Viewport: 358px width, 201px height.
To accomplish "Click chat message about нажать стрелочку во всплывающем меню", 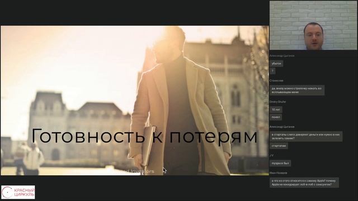I will tap(297, 90).
